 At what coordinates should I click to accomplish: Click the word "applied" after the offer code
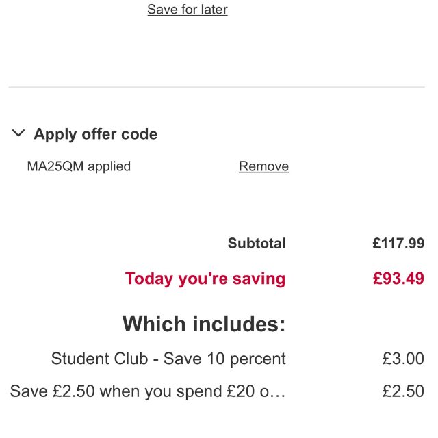coord(108,166)
